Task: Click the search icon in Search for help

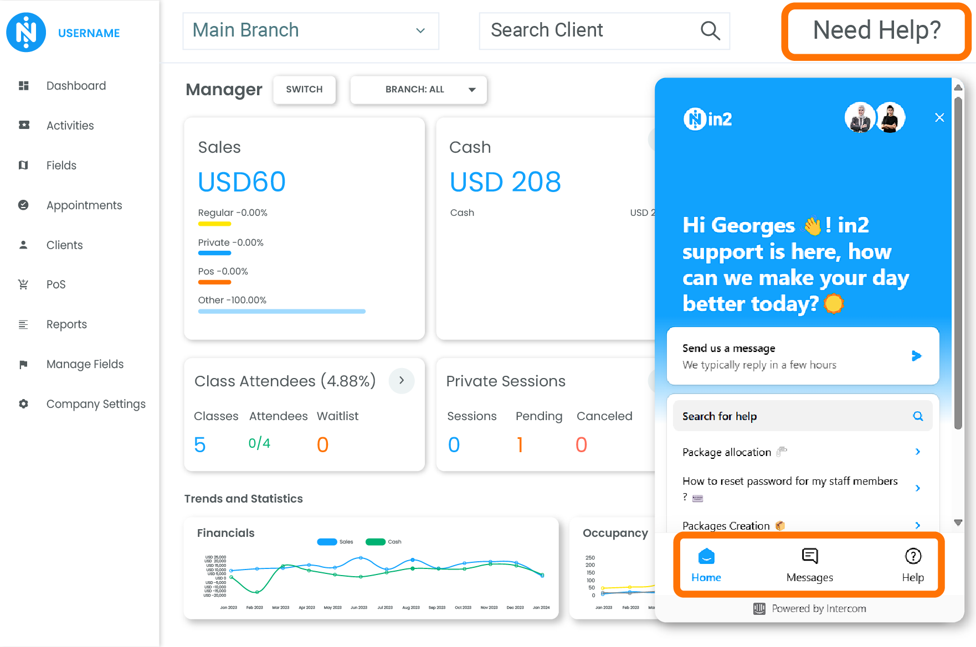Action: 918,416
